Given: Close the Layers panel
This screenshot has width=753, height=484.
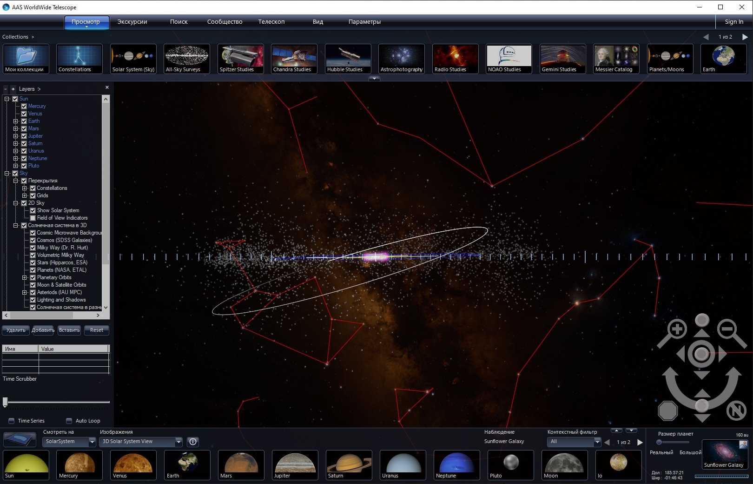Looking at the screenshot, I should 107,87.
